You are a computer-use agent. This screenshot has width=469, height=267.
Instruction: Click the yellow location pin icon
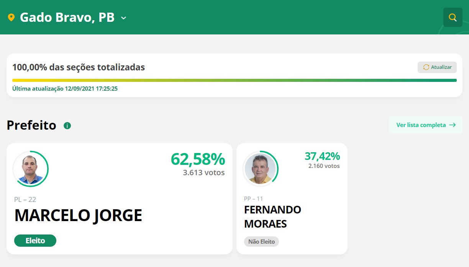(11, 17)
